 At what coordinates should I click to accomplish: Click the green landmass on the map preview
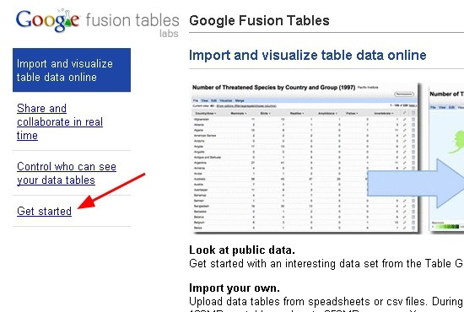pos(456,142)
